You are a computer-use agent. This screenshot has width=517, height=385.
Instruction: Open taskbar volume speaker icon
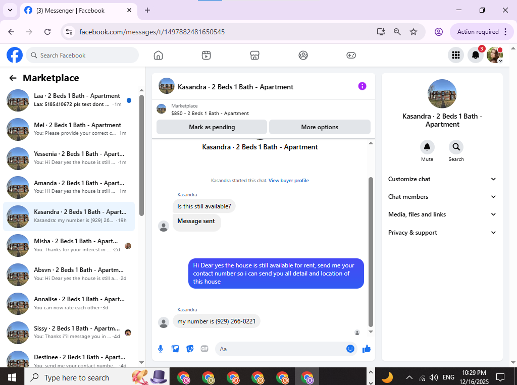[x=433, y=377]
